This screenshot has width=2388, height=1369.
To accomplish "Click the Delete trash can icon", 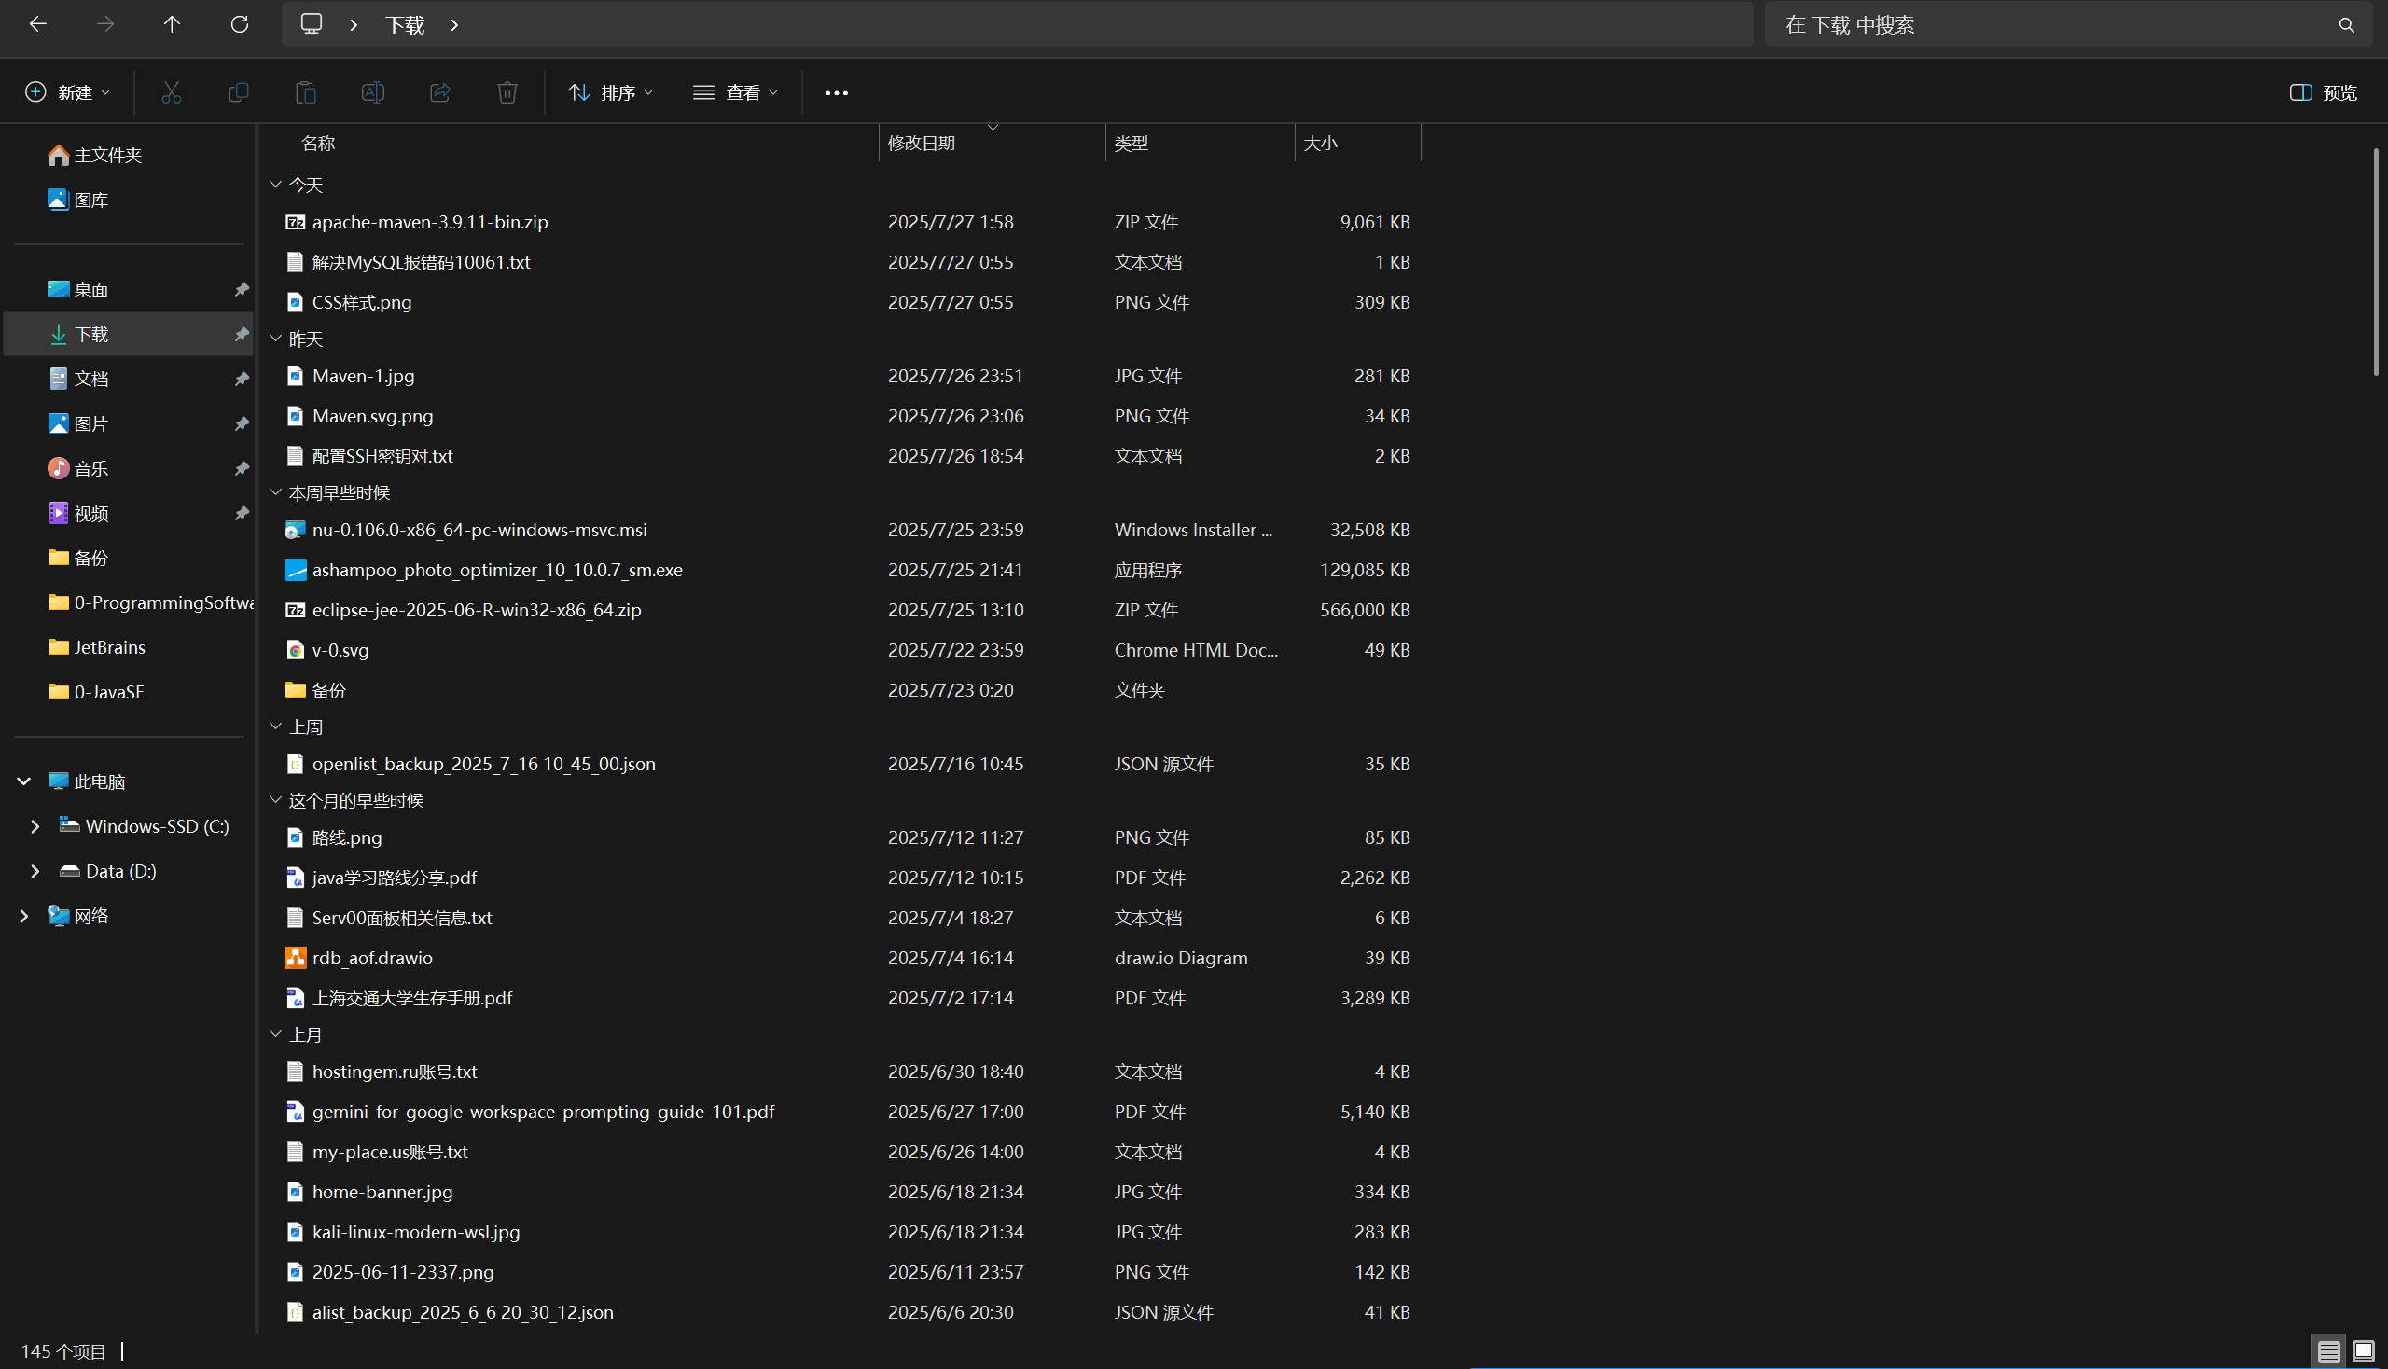I will [507, 92].
